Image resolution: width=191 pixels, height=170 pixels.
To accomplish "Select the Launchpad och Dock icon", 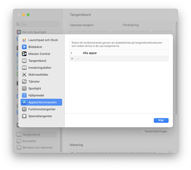I will click(24, 40).
